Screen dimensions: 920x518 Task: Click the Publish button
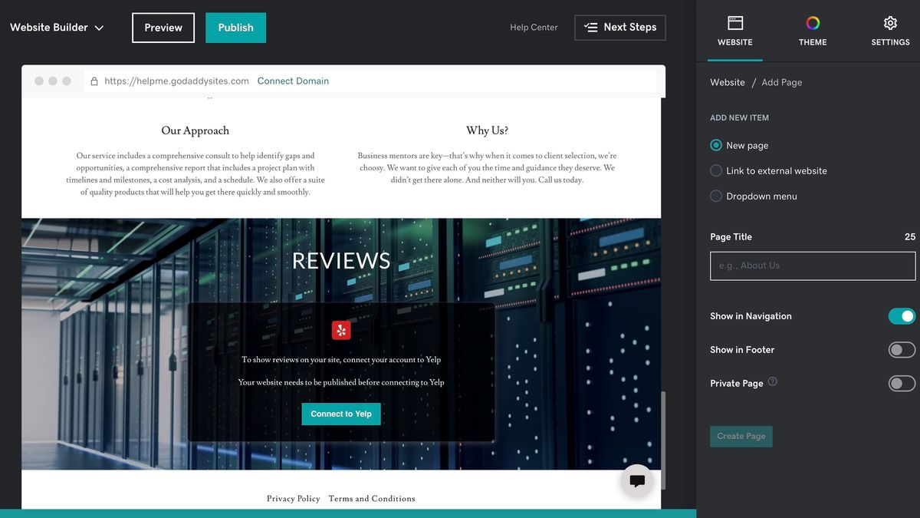point(235,28)
